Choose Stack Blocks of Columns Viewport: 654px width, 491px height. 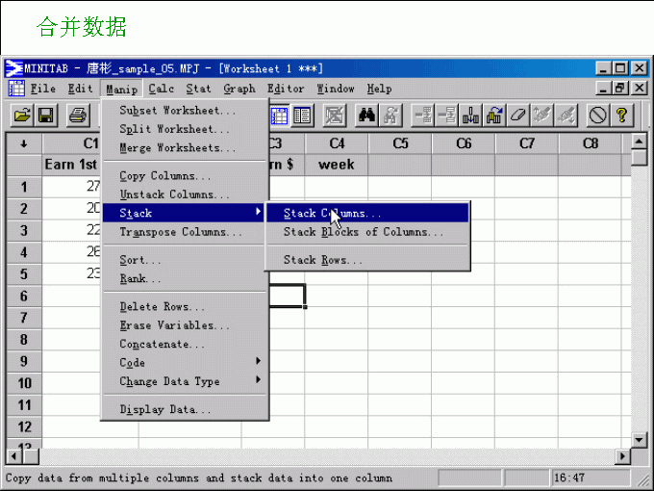tap(364, 232)
